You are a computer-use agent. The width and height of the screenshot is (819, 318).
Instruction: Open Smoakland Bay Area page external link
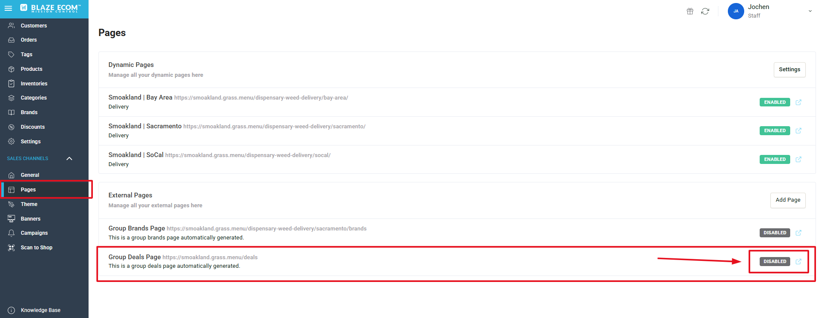pyautogui.click(x=798, y=102)
